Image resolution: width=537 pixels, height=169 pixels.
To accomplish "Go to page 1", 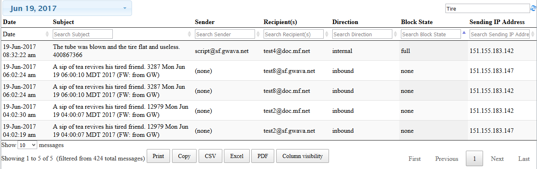I will pyautogui.click(x=474, y=159).
